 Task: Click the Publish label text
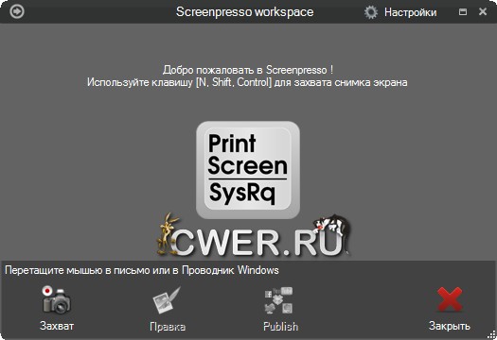pyautogui.click(x=280, y=327)
